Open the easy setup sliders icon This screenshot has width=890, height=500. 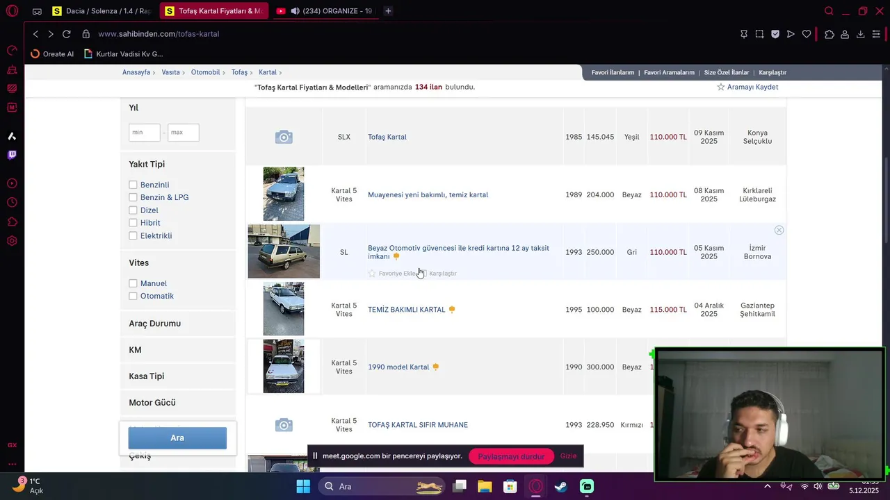point(876,34)
